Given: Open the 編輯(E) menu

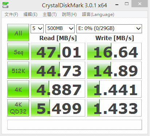Looking at the screenshot, I should pos(30,14).
